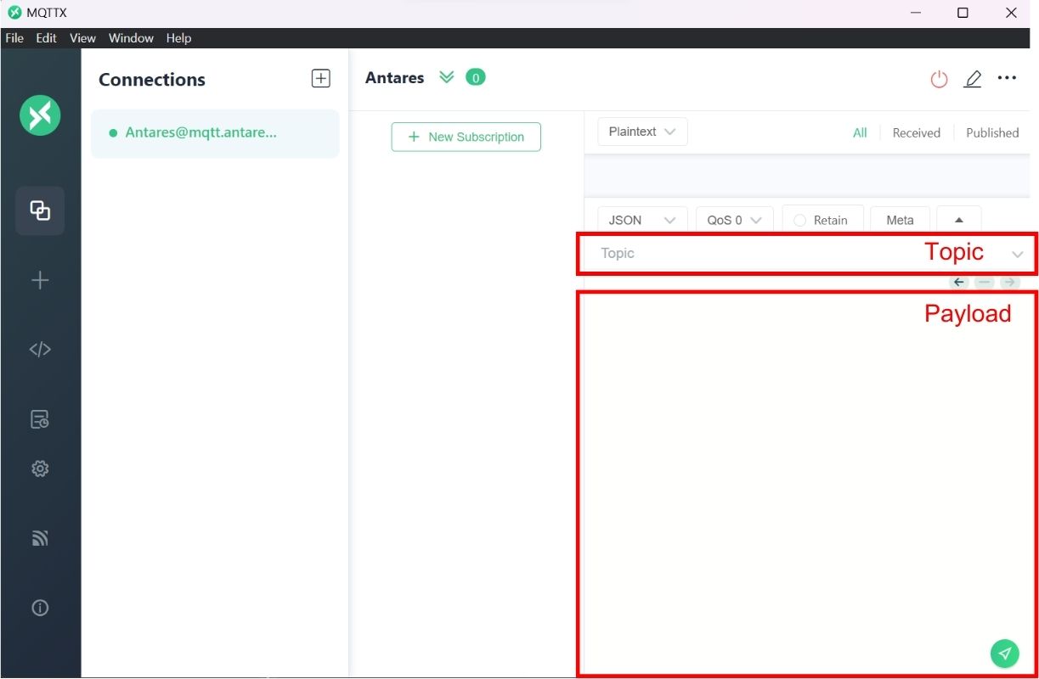The height and width of the screenshot is (679, 1039).
Task: Open the QoS 0 dropdown
Action: [x=735, y=220]
